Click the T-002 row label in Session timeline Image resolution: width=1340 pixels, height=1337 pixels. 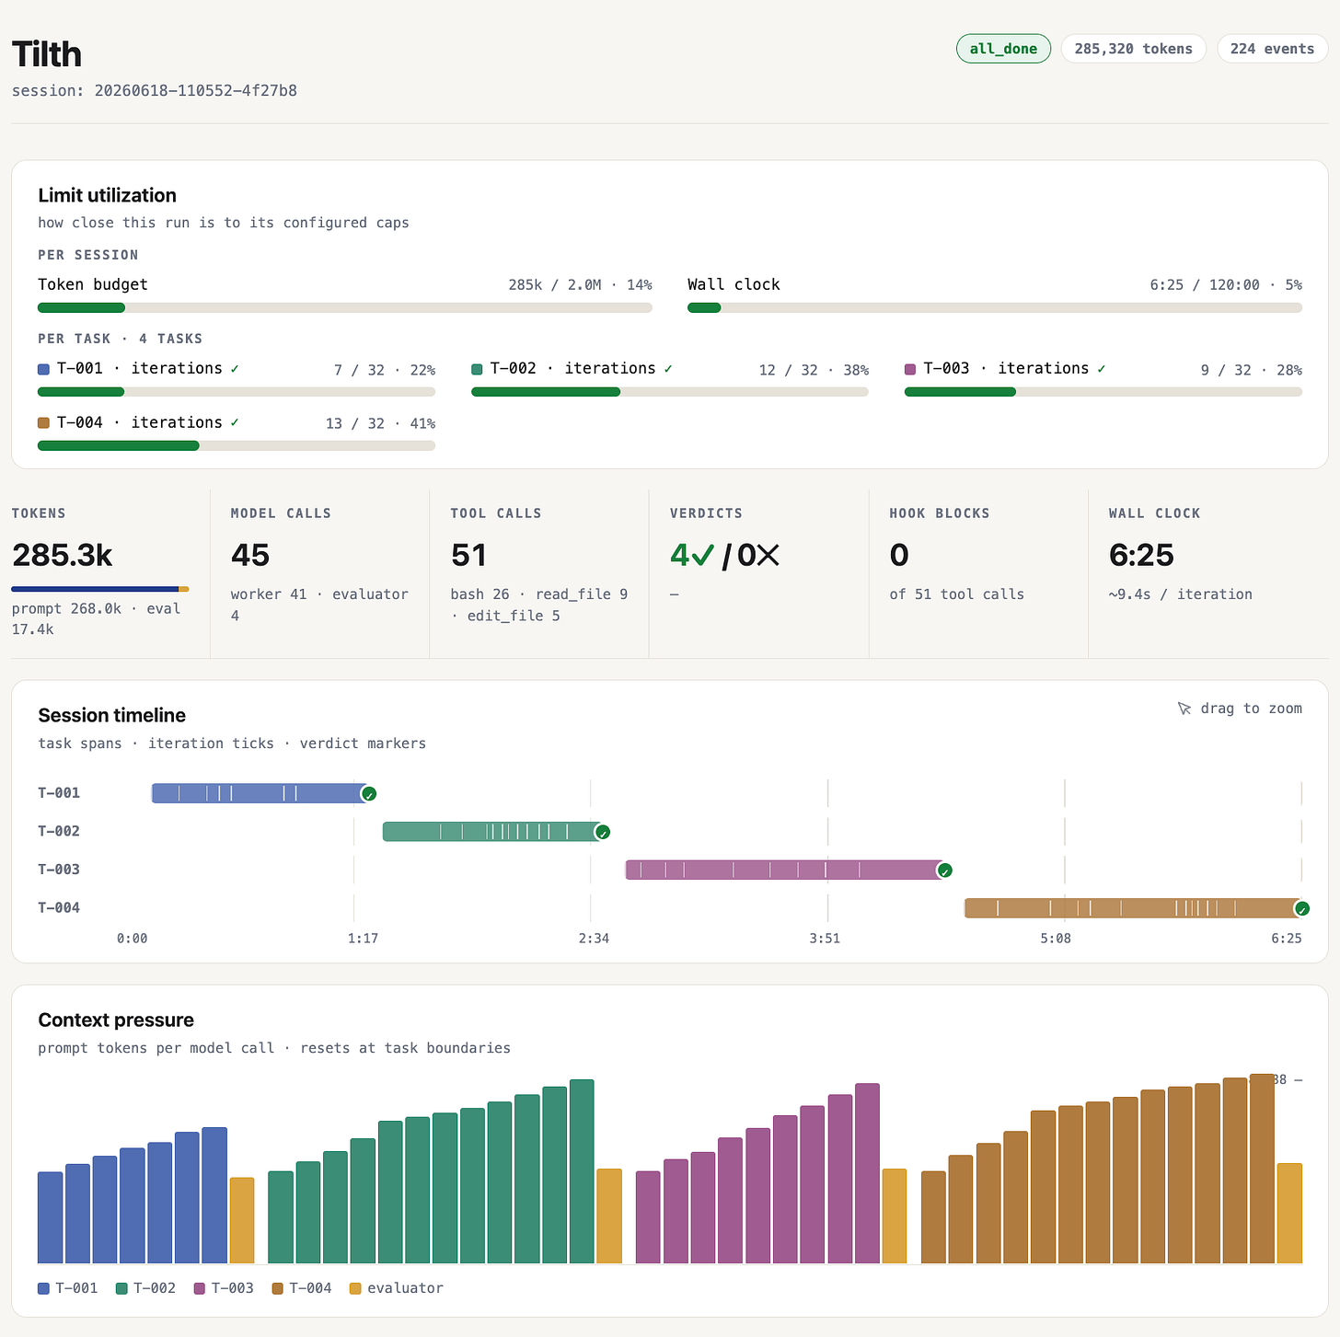click(x=59, y=832)
